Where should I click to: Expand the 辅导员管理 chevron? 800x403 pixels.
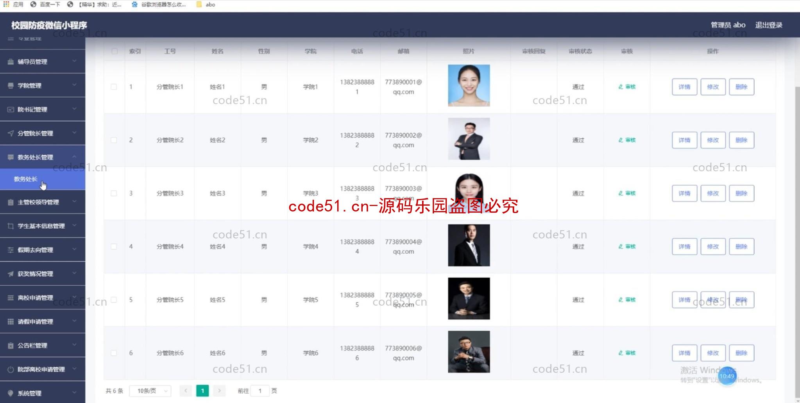coord(74,61)
